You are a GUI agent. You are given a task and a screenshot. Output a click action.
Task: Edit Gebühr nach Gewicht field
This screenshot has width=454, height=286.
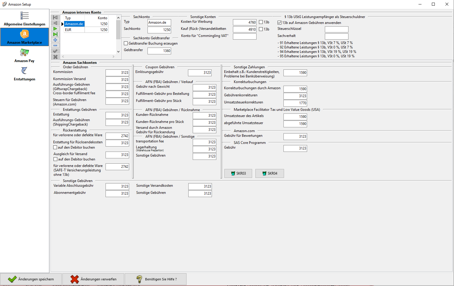point(205,87)
